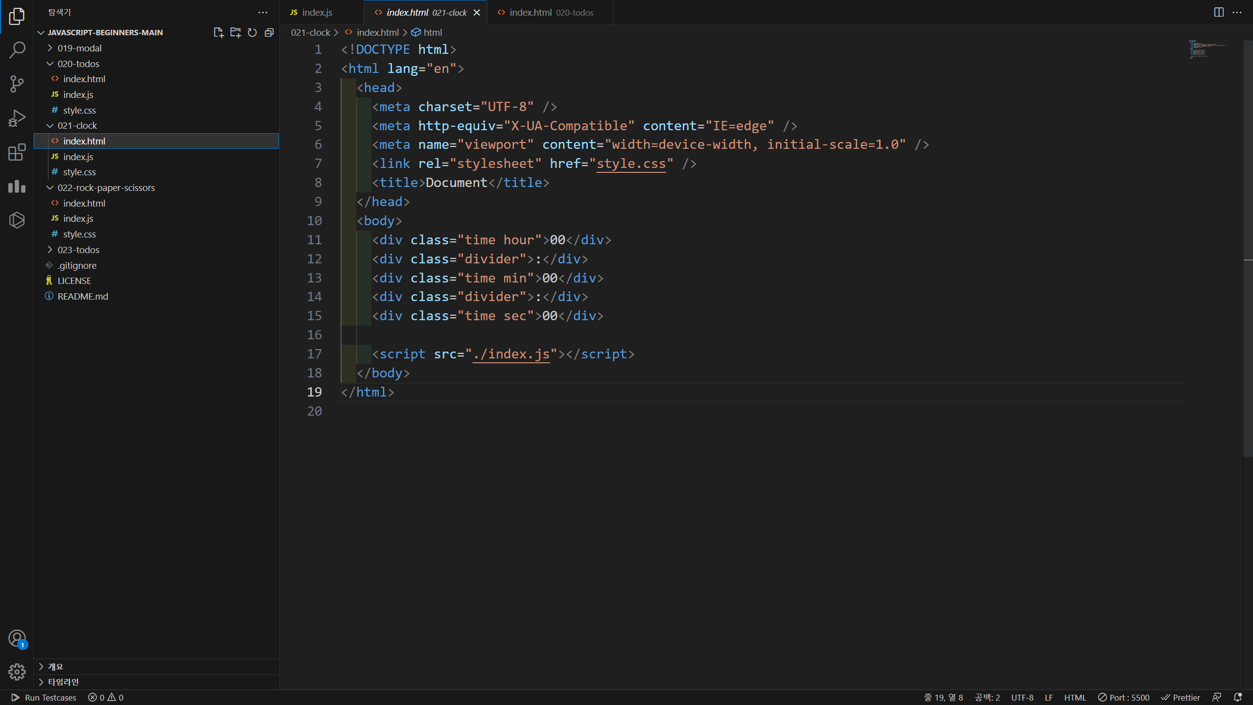Toggle Prettier formatter status
Screen dimensions: 1253x705
click(1181, 698)
